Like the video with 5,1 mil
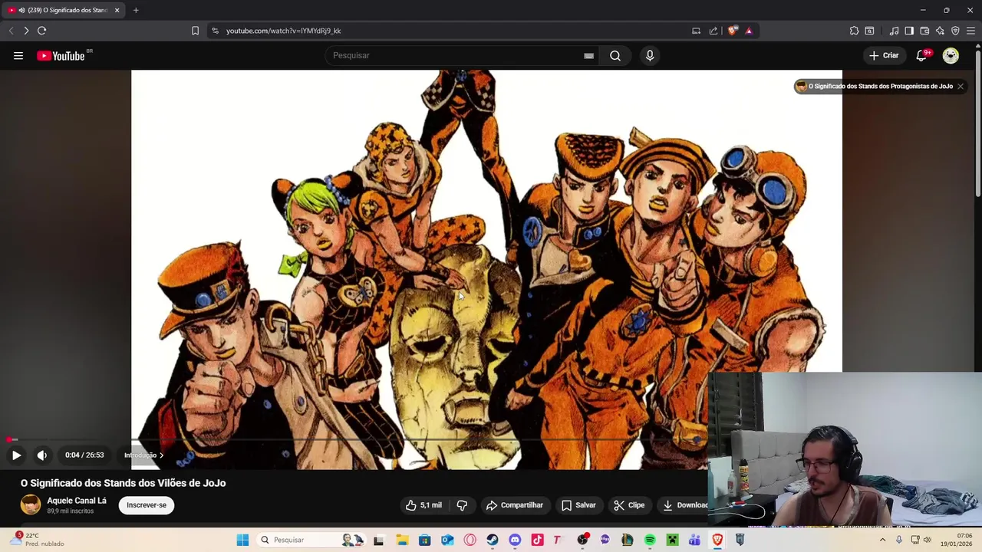This screenshot has height=552, width=982. tap(424, 505)
